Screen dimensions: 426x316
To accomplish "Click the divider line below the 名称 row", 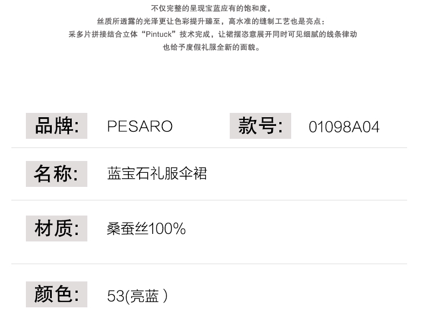I will pyautogui.click(x=209, y=200).
